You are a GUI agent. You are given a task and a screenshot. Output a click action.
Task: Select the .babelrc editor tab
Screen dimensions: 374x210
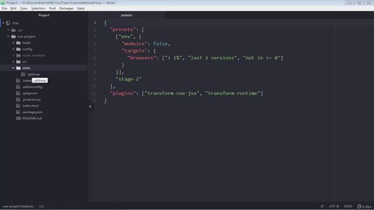coord(126,15)
